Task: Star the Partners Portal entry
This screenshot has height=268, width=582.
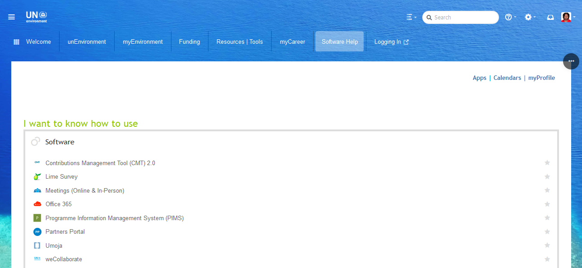Action: click(547, 232)
